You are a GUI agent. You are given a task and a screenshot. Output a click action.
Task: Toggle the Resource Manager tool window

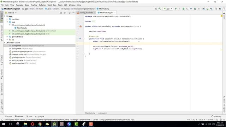click(x=1, y=33)
